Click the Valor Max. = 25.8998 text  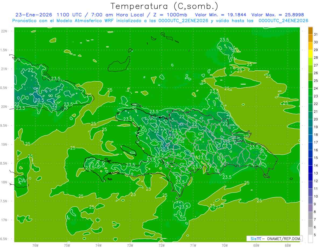click(278, 15)
